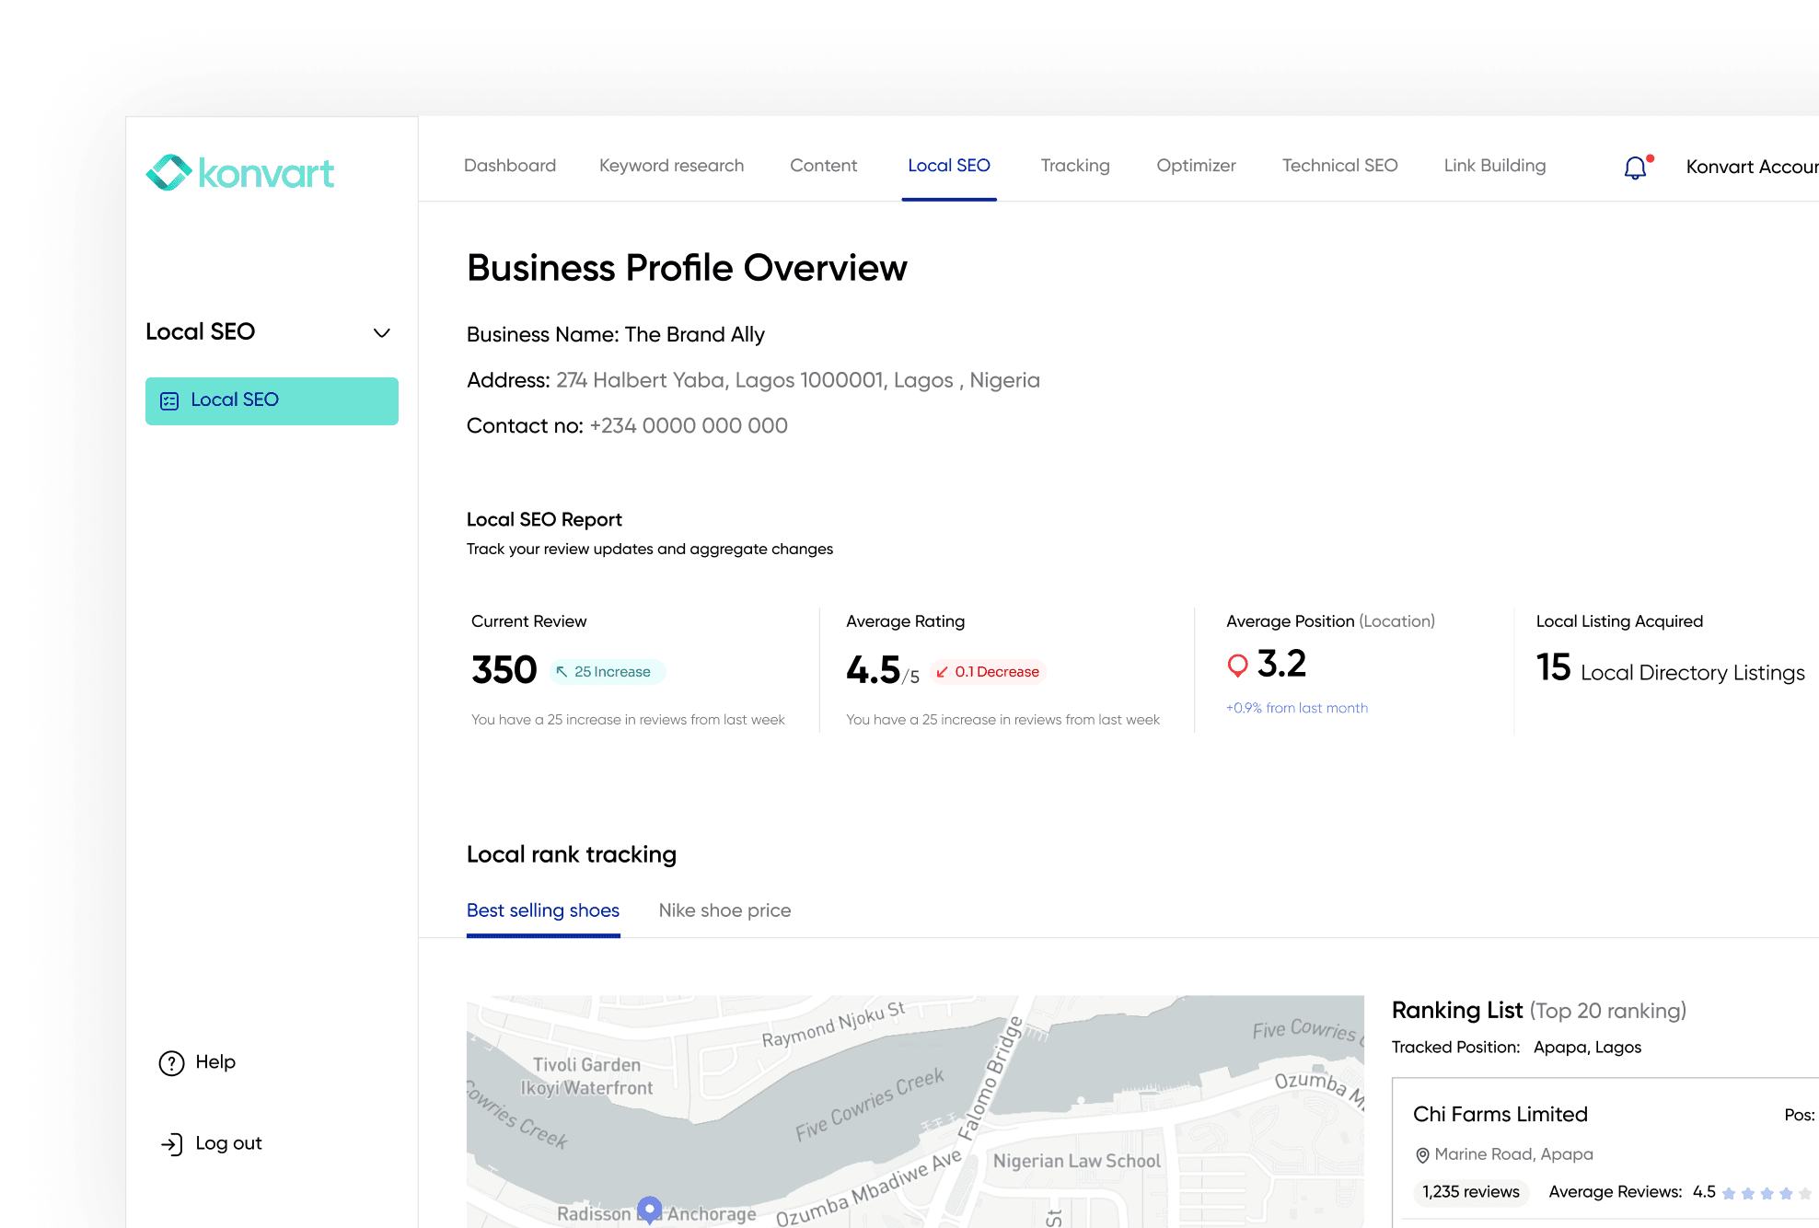
Task: Open the Keyword research section
Action: pos(671,166)
